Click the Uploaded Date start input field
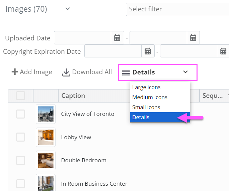 pyautogui.click(x=82, y=38)
